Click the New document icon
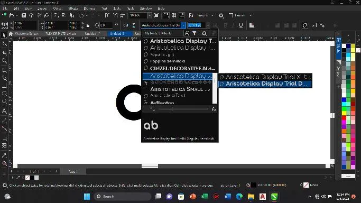The height and width of the screenshot is (203, 361). (x=4, y=15)
